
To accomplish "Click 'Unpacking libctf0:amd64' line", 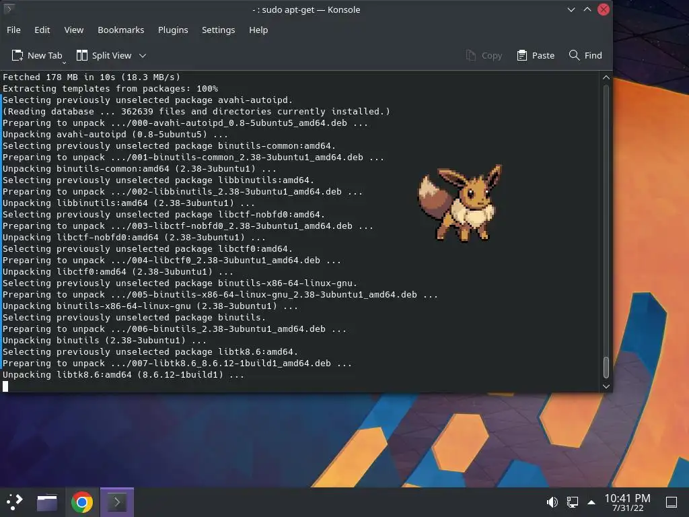I will (118, 272).
